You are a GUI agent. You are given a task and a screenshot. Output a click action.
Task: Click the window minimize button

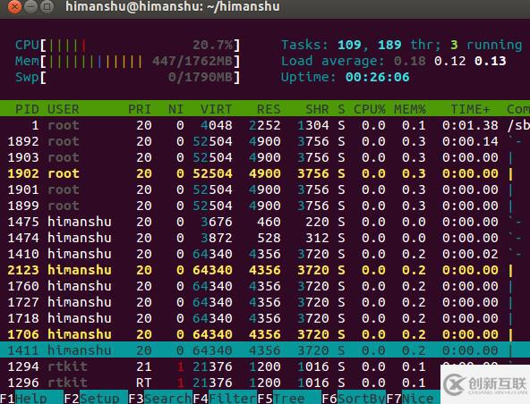[x=30, y=6]
